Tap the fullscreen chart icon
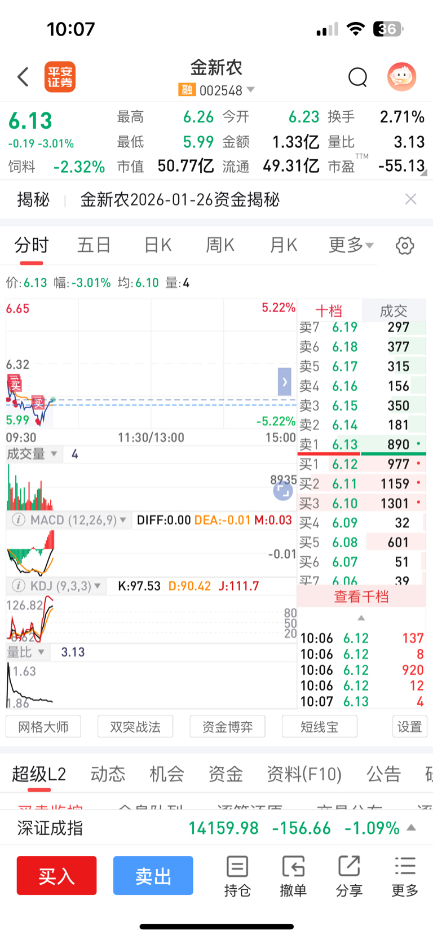This screenshot has height=939, width=433. [283, 491]
